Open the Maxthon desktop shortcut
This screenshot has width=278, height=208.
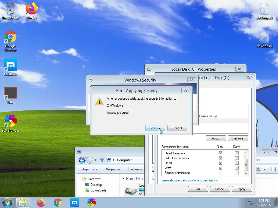11,67
